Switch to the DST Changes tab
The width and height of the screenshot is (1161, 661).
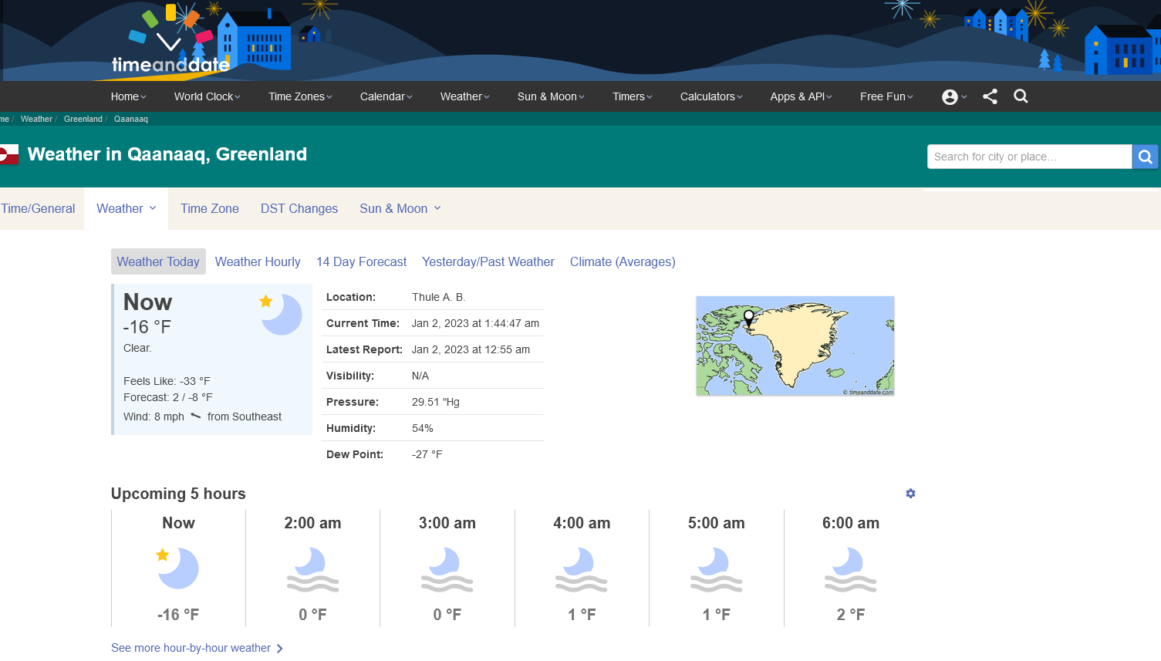click(x=299, y=208)
